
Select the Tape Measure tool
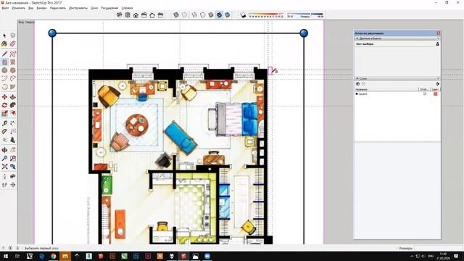[4, 123]
